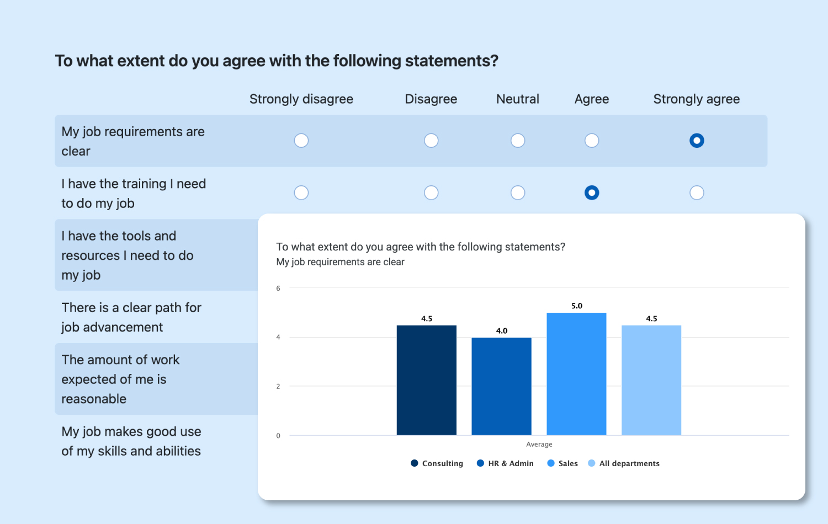This screenshot has width=828, height=524.
Task: Click the All departments bar labeled 4.5
Action: [x=651, y=381]
